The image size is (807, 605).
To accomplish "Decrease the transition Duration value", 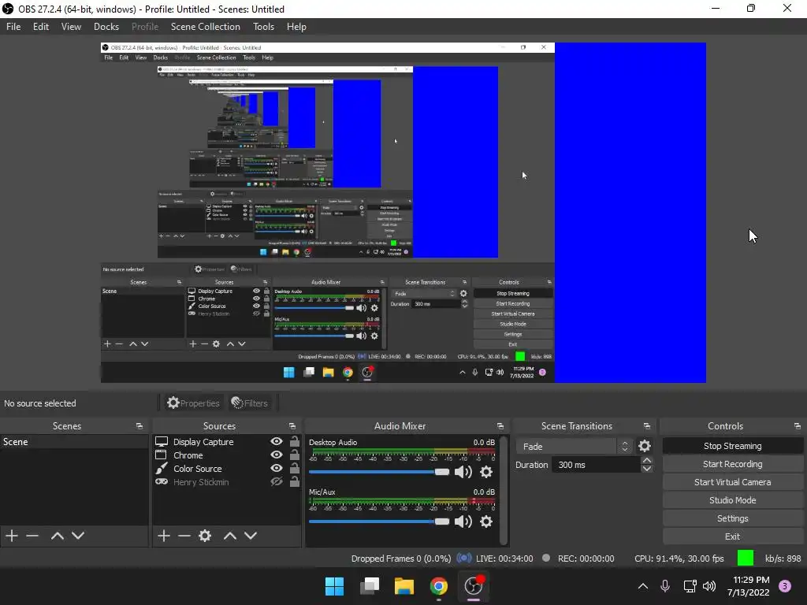I will [647, 469].
